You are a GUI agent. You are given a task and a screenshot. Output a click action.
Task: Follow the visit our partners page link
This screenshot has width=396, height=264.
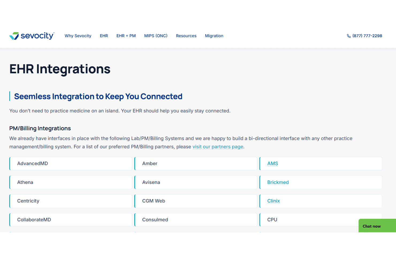tap(218, 147)
